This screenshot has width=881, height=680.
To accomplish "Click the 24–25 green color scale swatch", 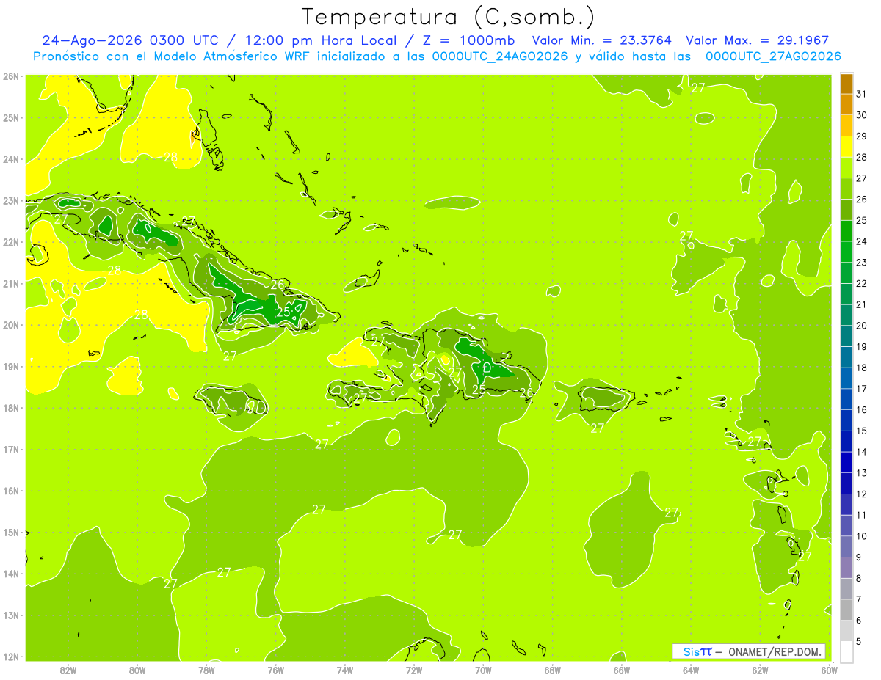I will (x=846, y=231).
